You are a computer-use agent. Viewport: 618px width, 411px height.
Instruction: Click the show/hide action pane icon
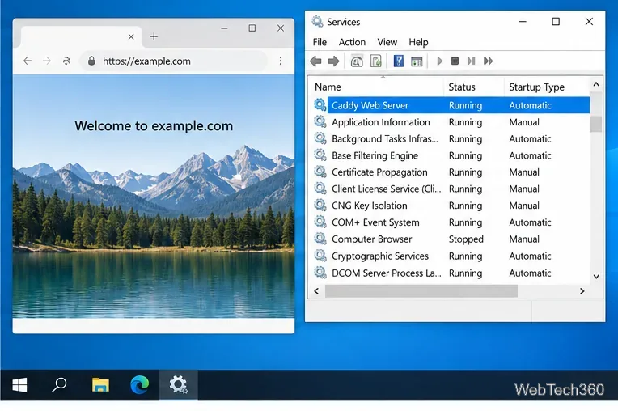417,61
